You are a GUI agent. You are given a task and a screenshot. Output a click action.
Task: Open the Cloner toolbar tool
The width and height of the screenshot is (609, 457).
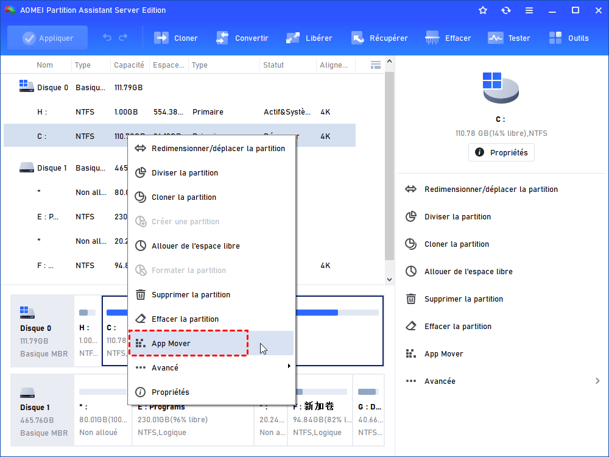[175, 38]
